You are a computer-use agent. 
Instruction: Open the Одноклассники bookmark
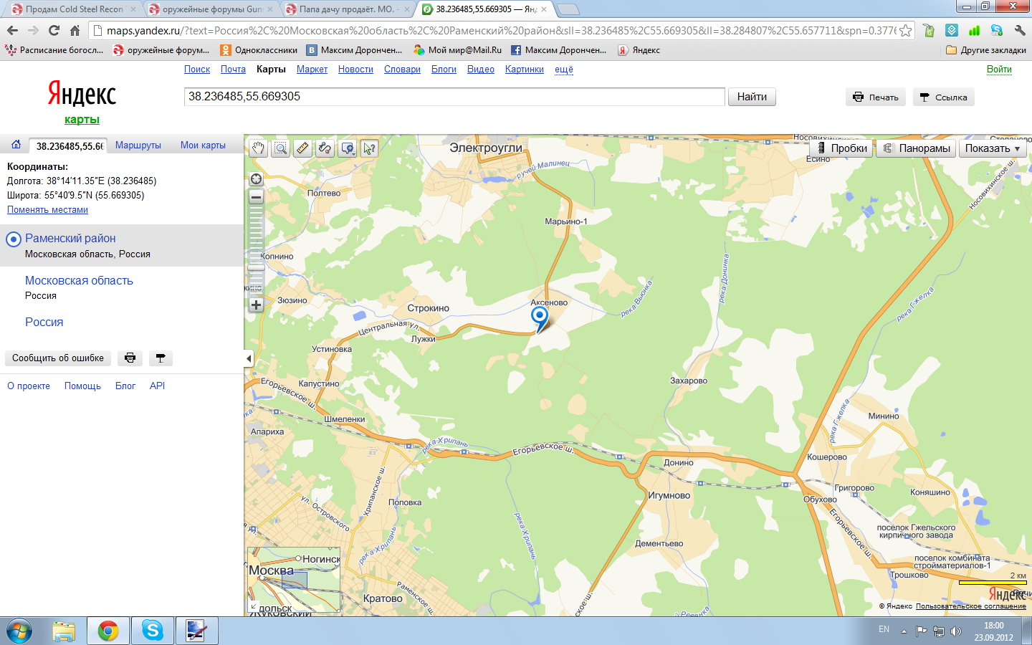tap(259, 50)
